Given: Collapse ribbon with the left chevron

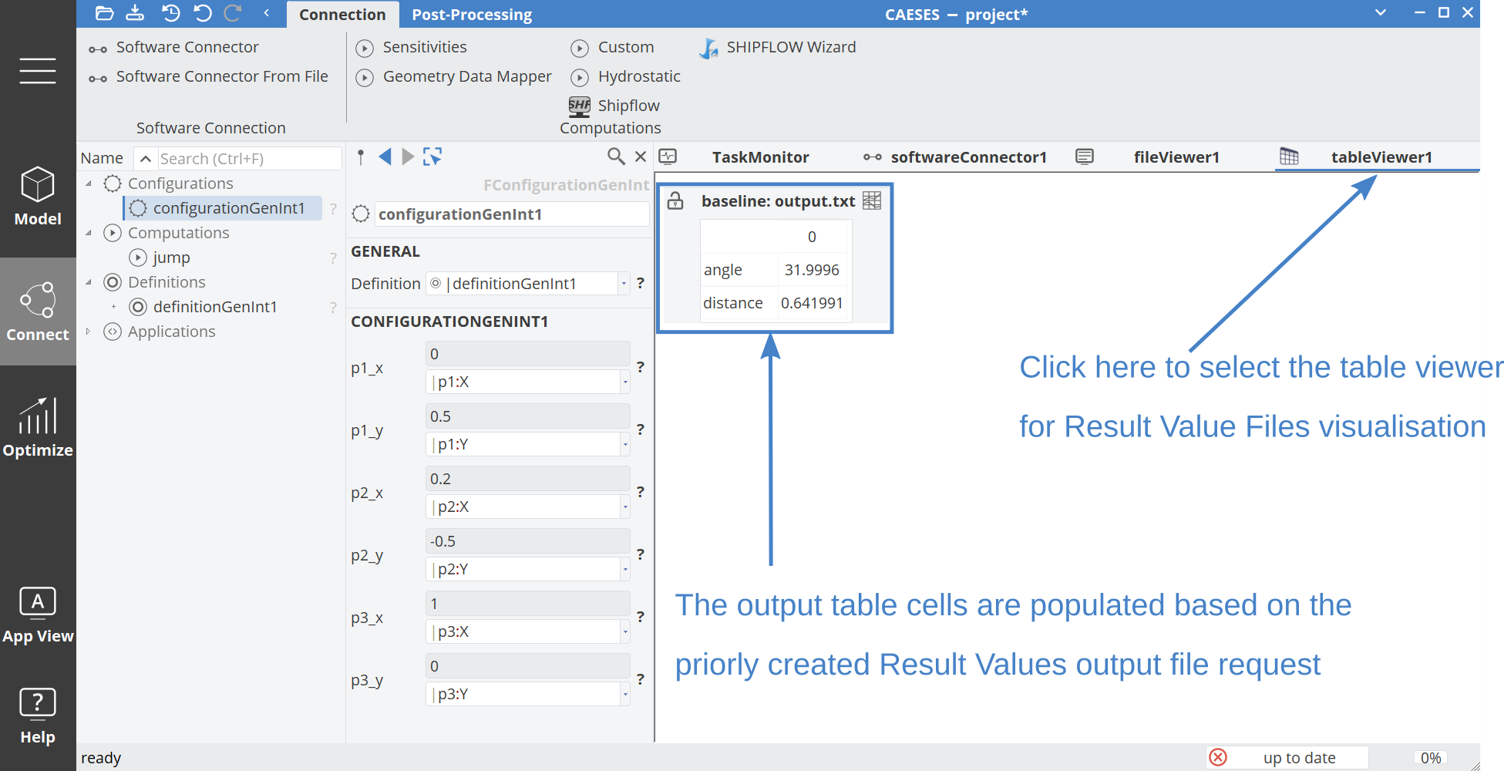Looking at the screenshot, I should 266,13.
